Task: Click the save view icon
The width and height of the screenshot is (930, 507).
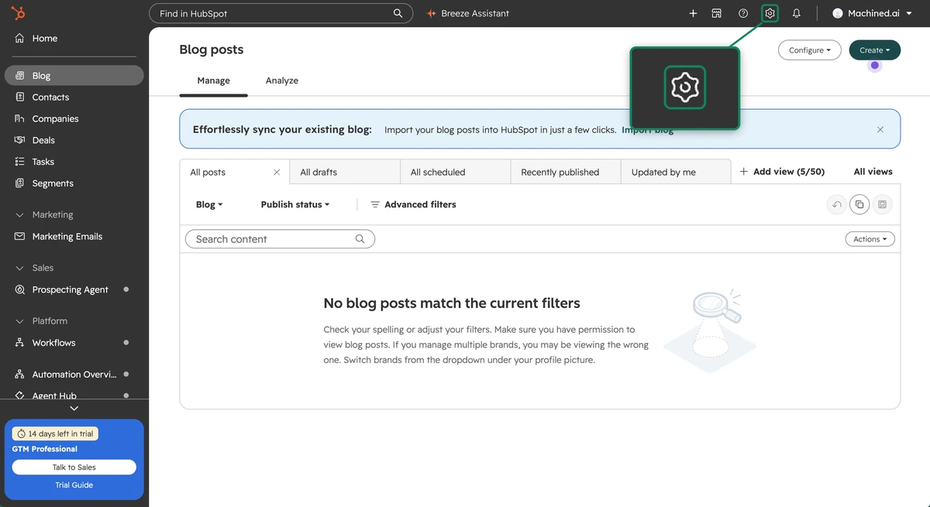Action: point(883,205)
